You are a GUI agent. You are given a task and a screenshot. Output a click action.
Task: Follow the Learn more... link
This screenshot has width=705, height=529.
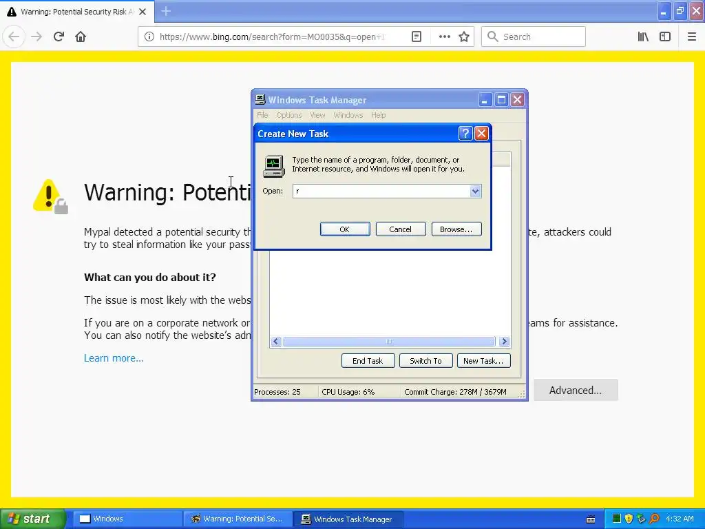tap(114, 358)
